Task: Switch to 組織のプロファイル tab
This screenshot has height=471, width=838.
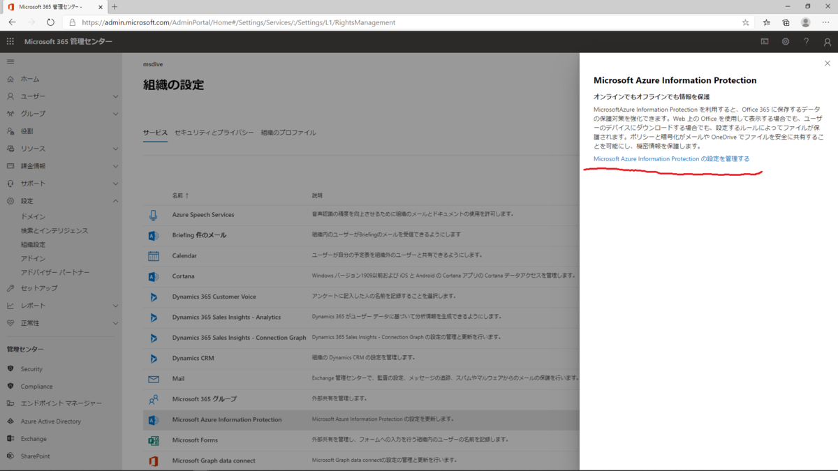Action: (288, 133)
